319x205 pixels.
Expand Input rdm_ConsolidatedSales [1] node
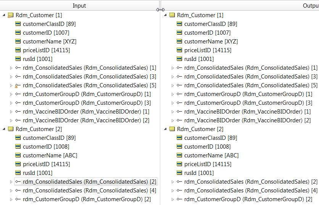tap(11, 68)
